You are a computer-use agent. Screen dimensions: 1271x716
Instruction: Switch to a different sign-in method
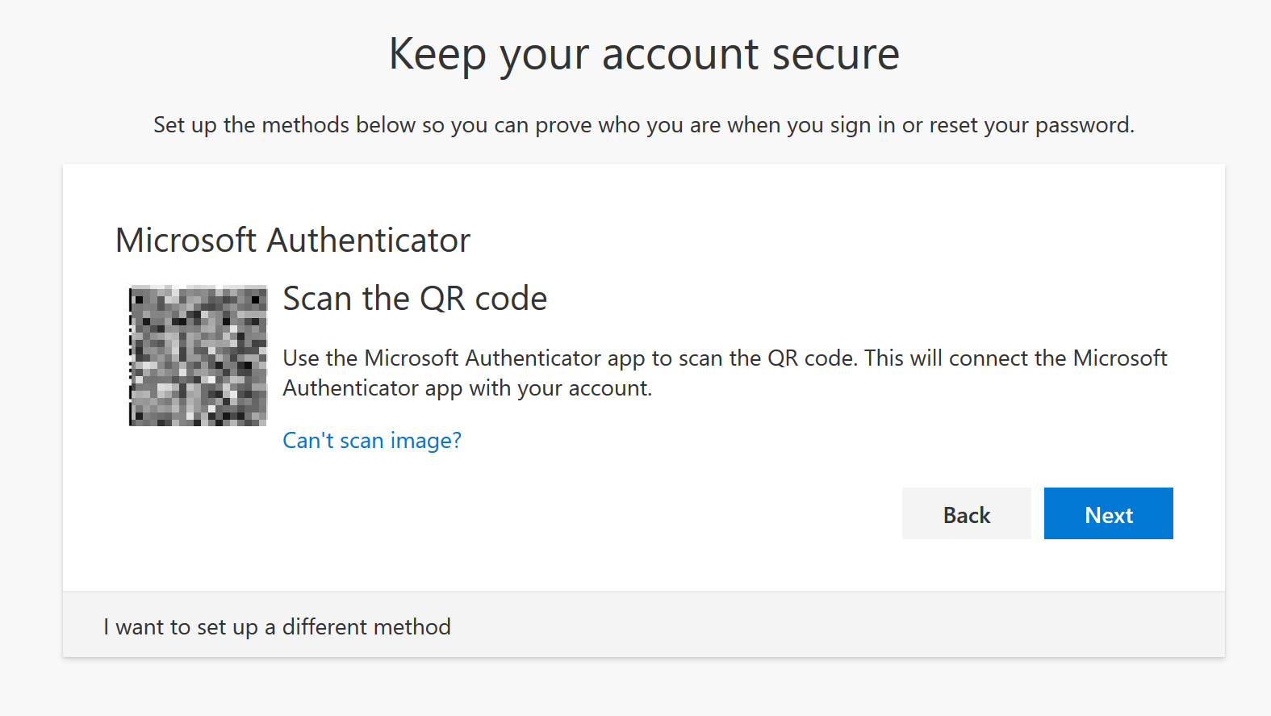(x=277, y=627)
